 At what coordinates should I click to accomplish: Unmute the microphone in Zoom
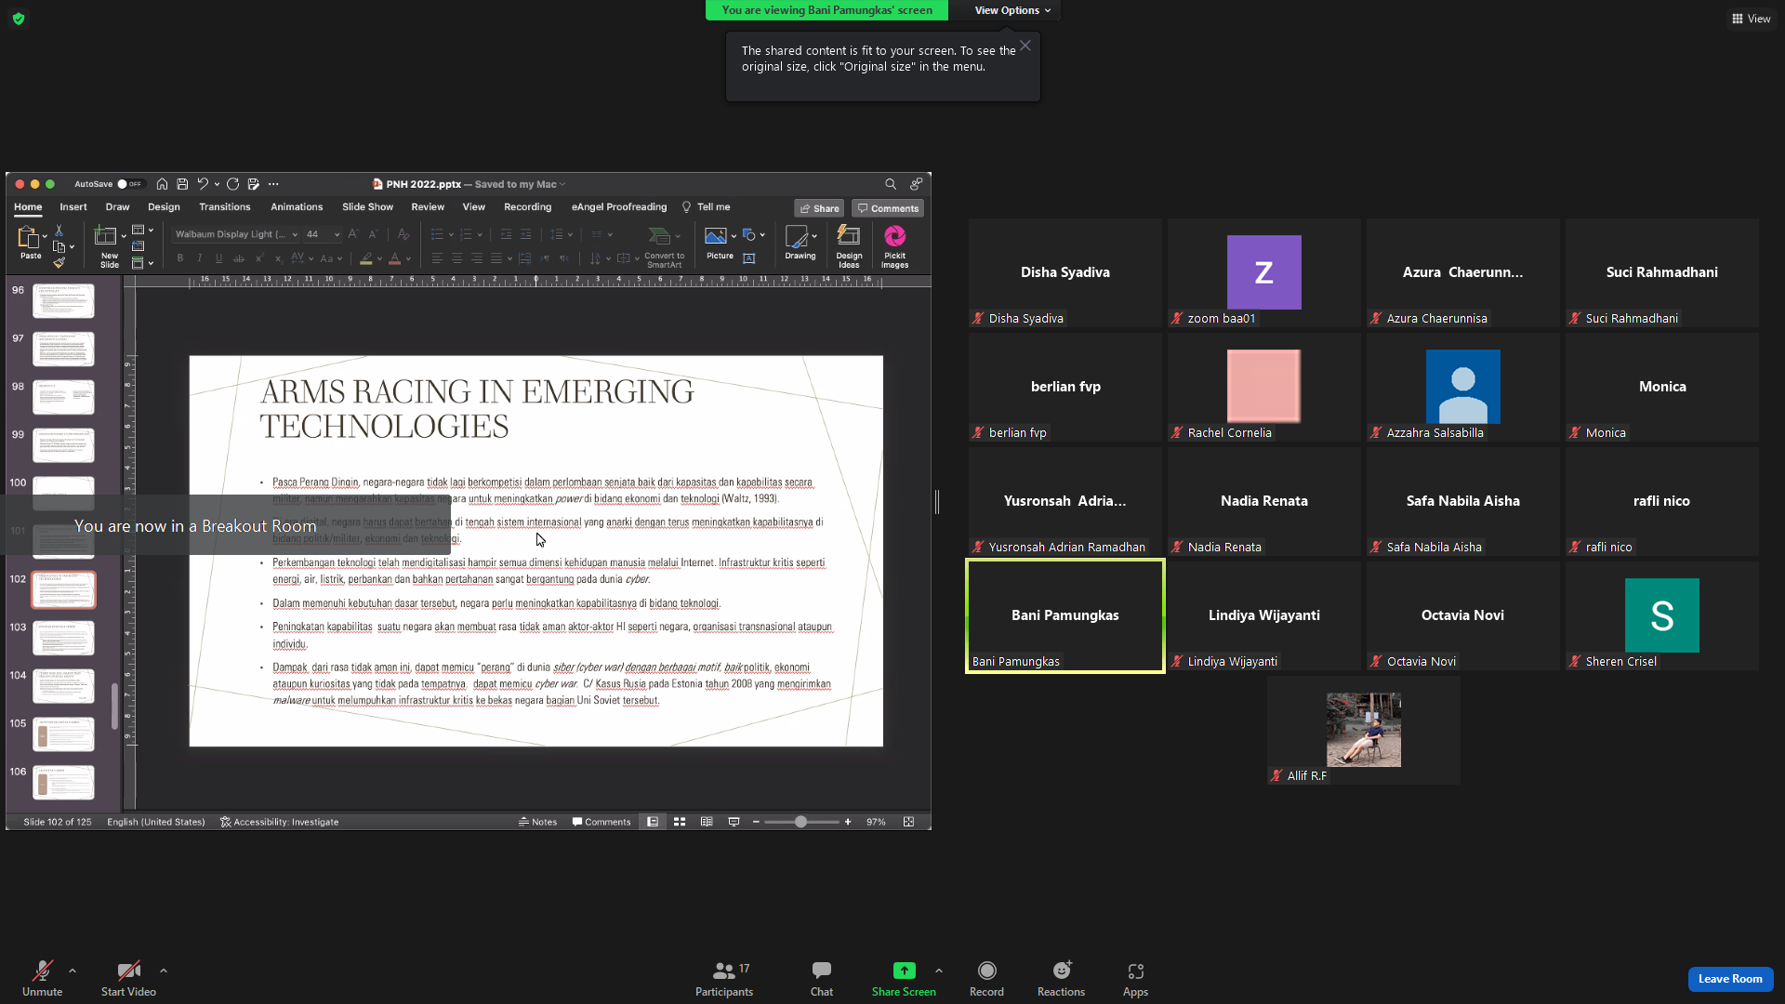(x=42, y=978)
